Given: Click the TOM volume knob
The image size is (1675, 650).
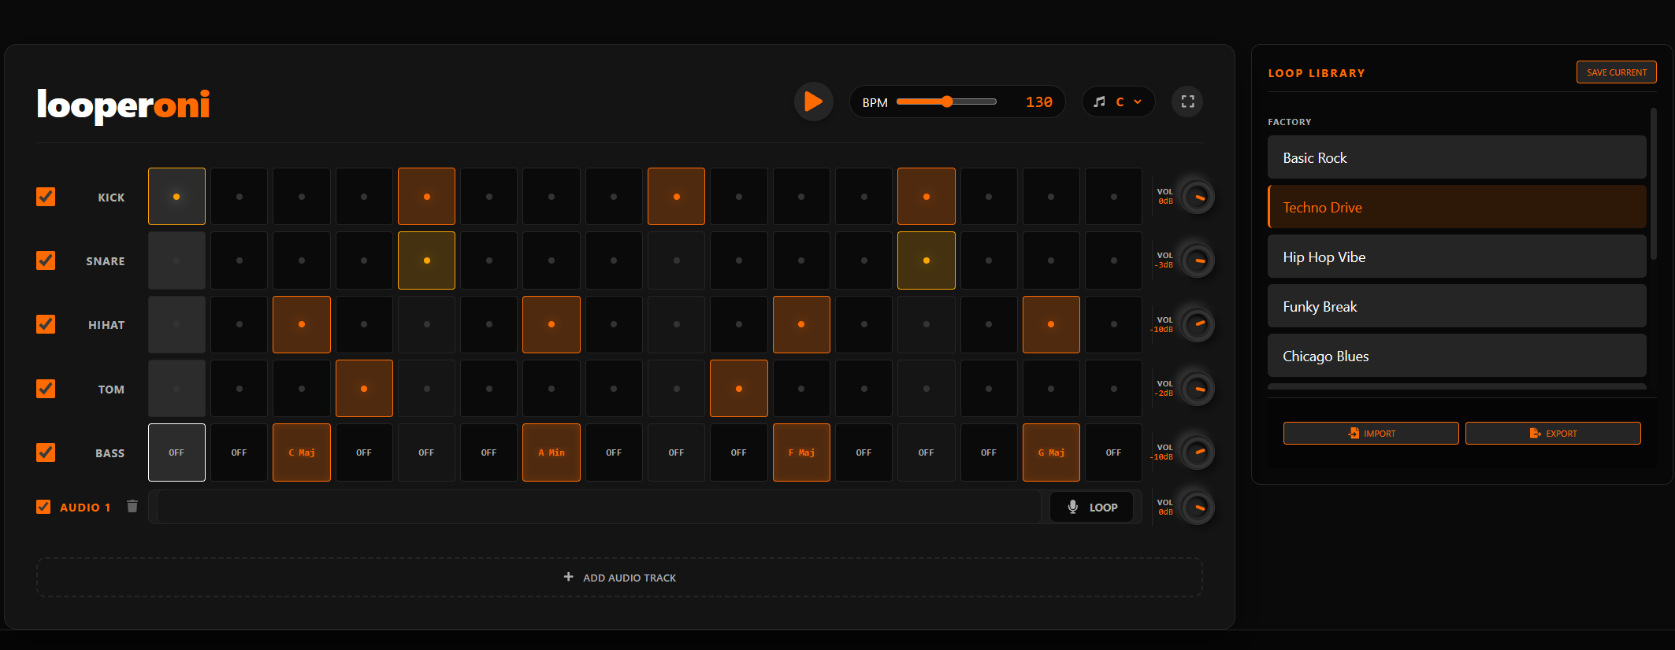Looking at the screenshot, I should tap(1197, 389).
